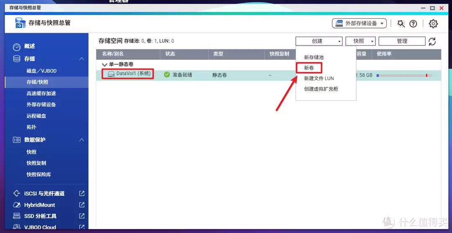Click the iSCSI 与光纤通道 icon

tap(17, 193)
